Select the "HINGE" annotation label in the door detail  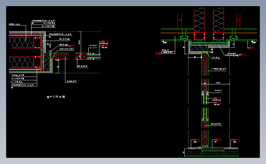tap(64, 45)
